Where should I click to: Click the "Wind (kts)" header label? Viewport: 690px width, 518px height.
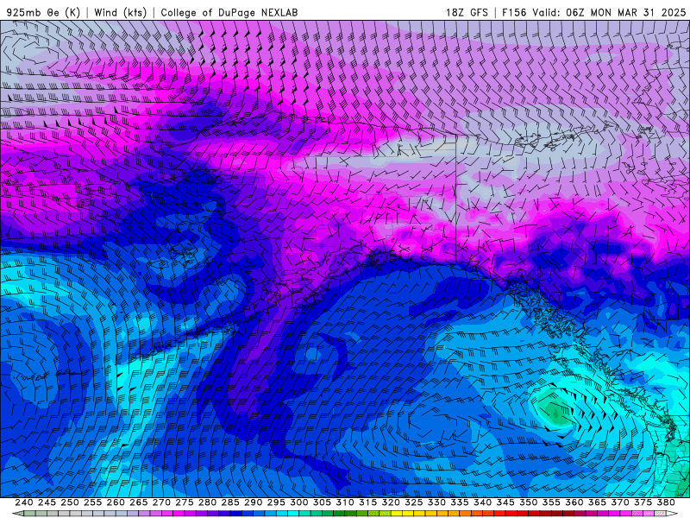[x=120, y=12]
